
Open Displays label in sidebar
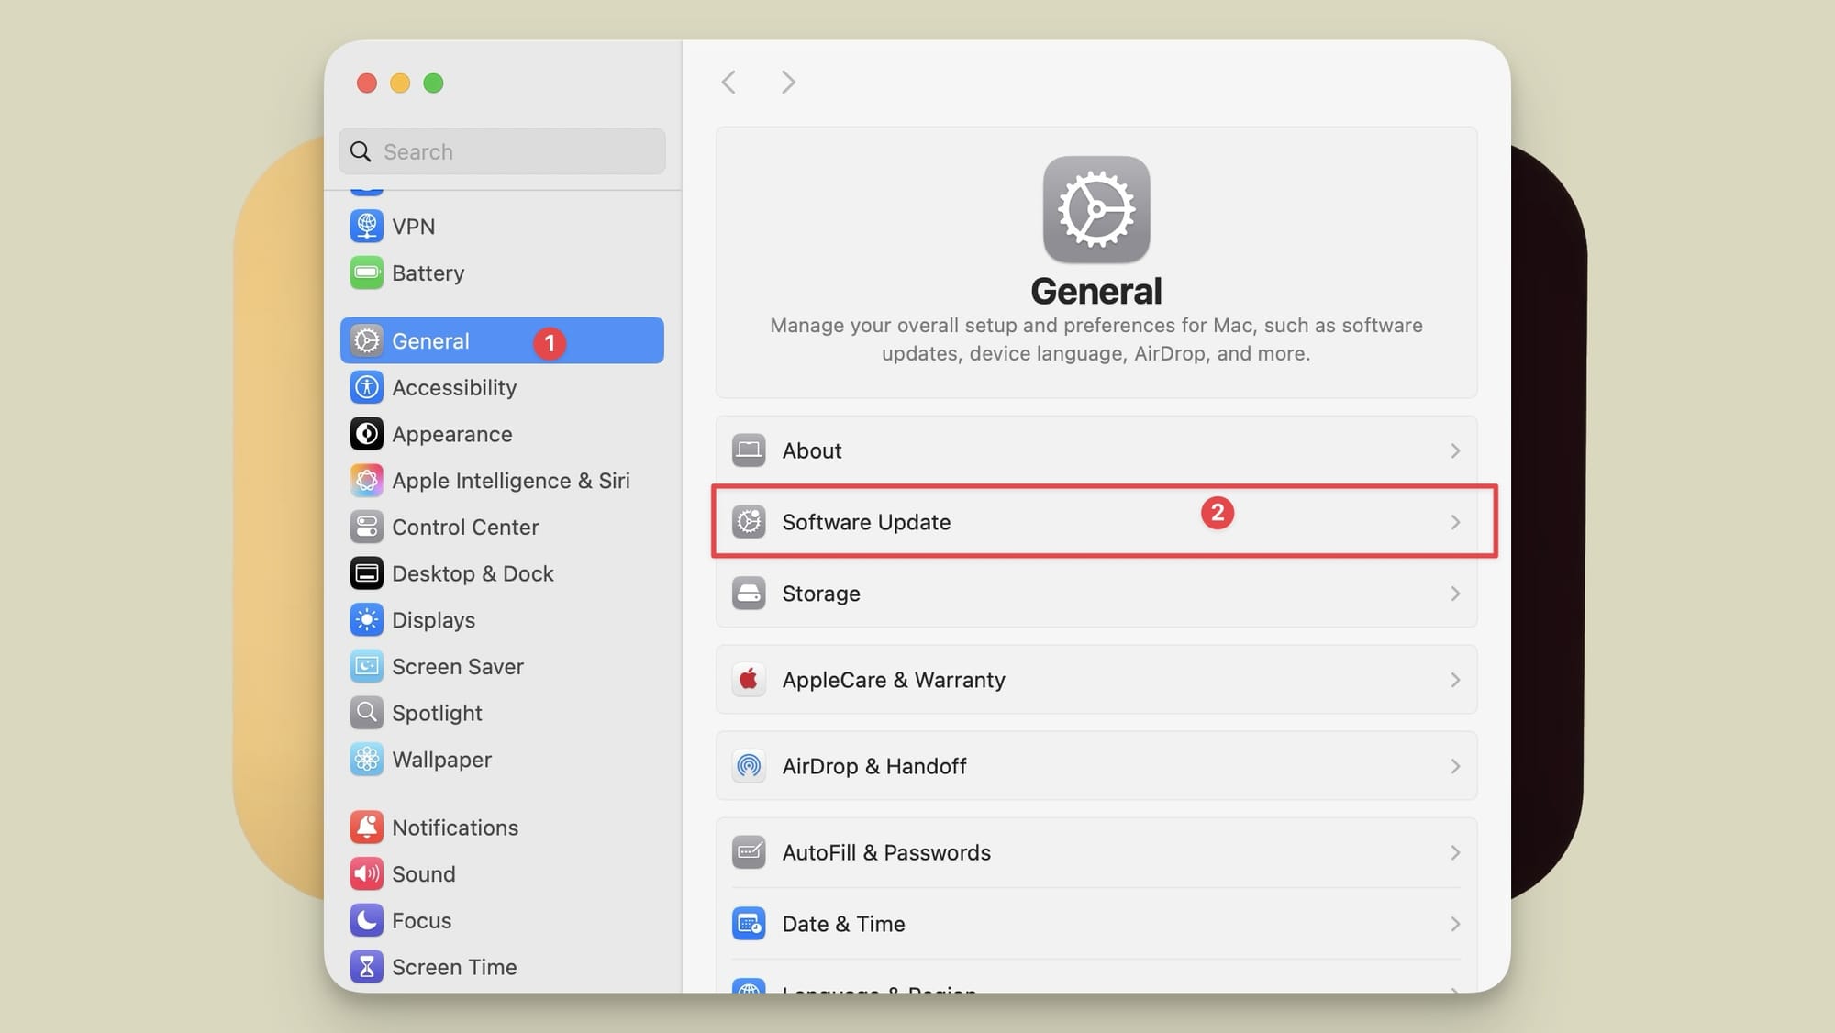(x=433, y=620)
